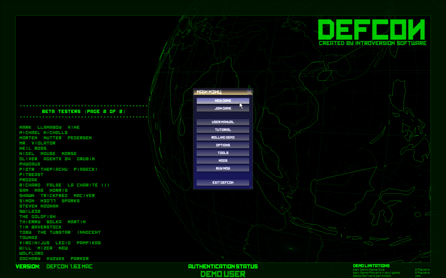Screen dimensions: 446x278
Task: Open the Options menu
Action: 223,145
